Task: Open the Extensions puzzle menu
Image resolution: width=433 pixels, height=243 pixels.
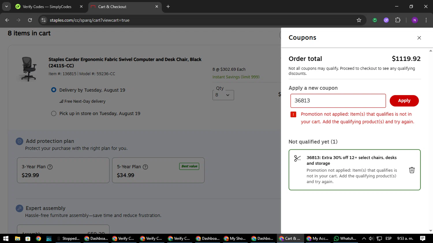Action: coord(398,20)
